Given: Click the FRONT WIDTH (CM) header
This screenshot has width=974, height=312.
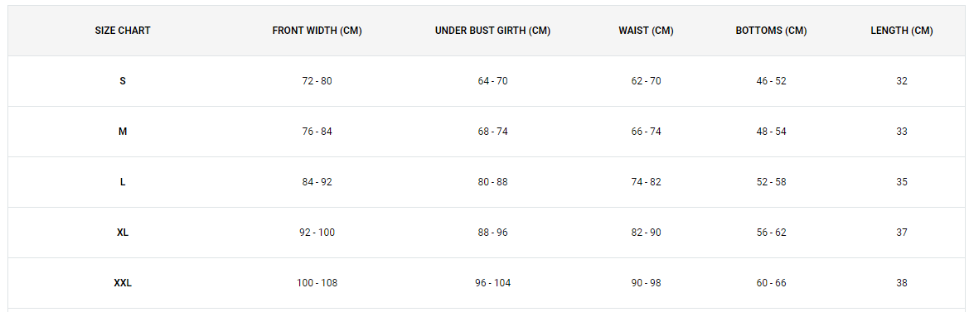Looking at the screenshot, I should coord(317,31).
